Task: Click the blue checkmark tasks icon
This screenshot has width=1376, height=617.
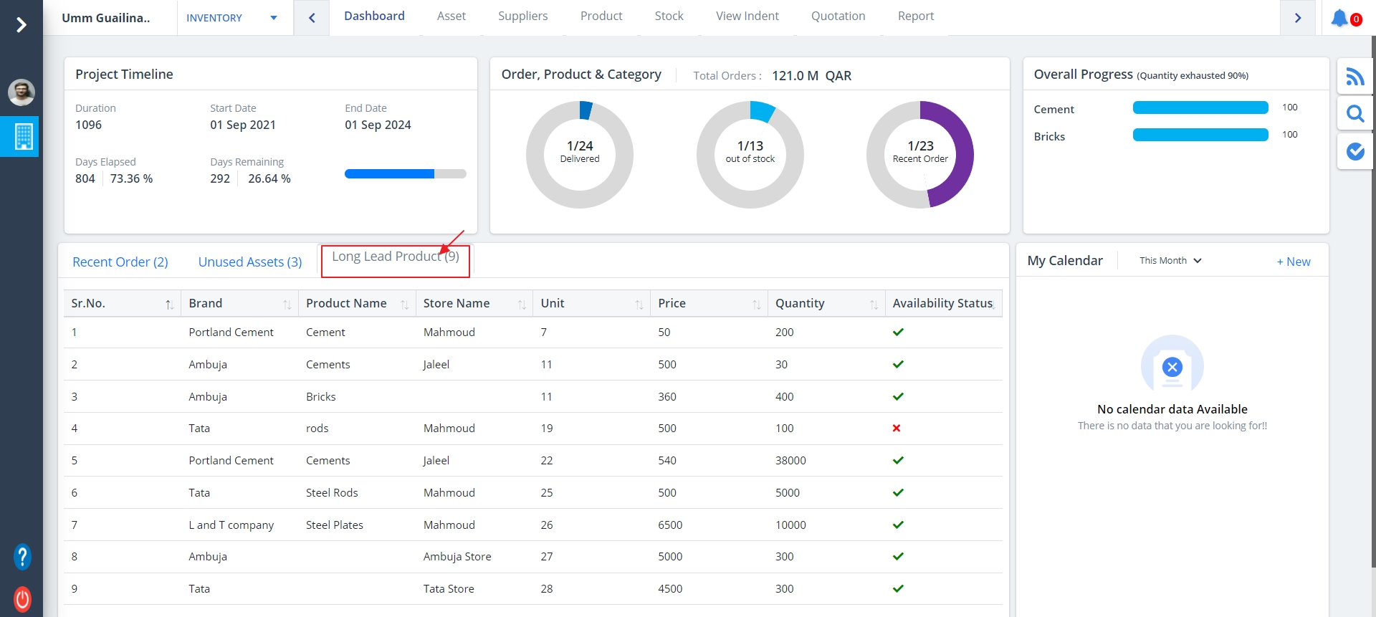Action: point(1354,151)
